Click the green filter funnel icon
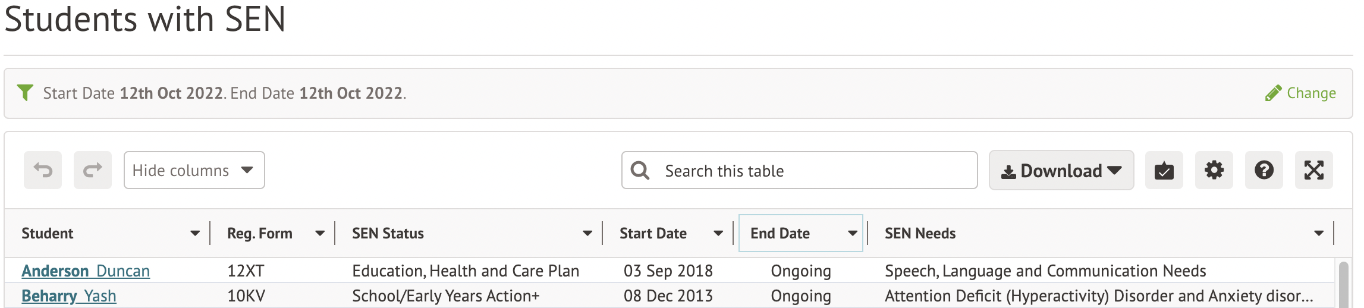Screen dimensions: 1364x308 pos(25,93)
